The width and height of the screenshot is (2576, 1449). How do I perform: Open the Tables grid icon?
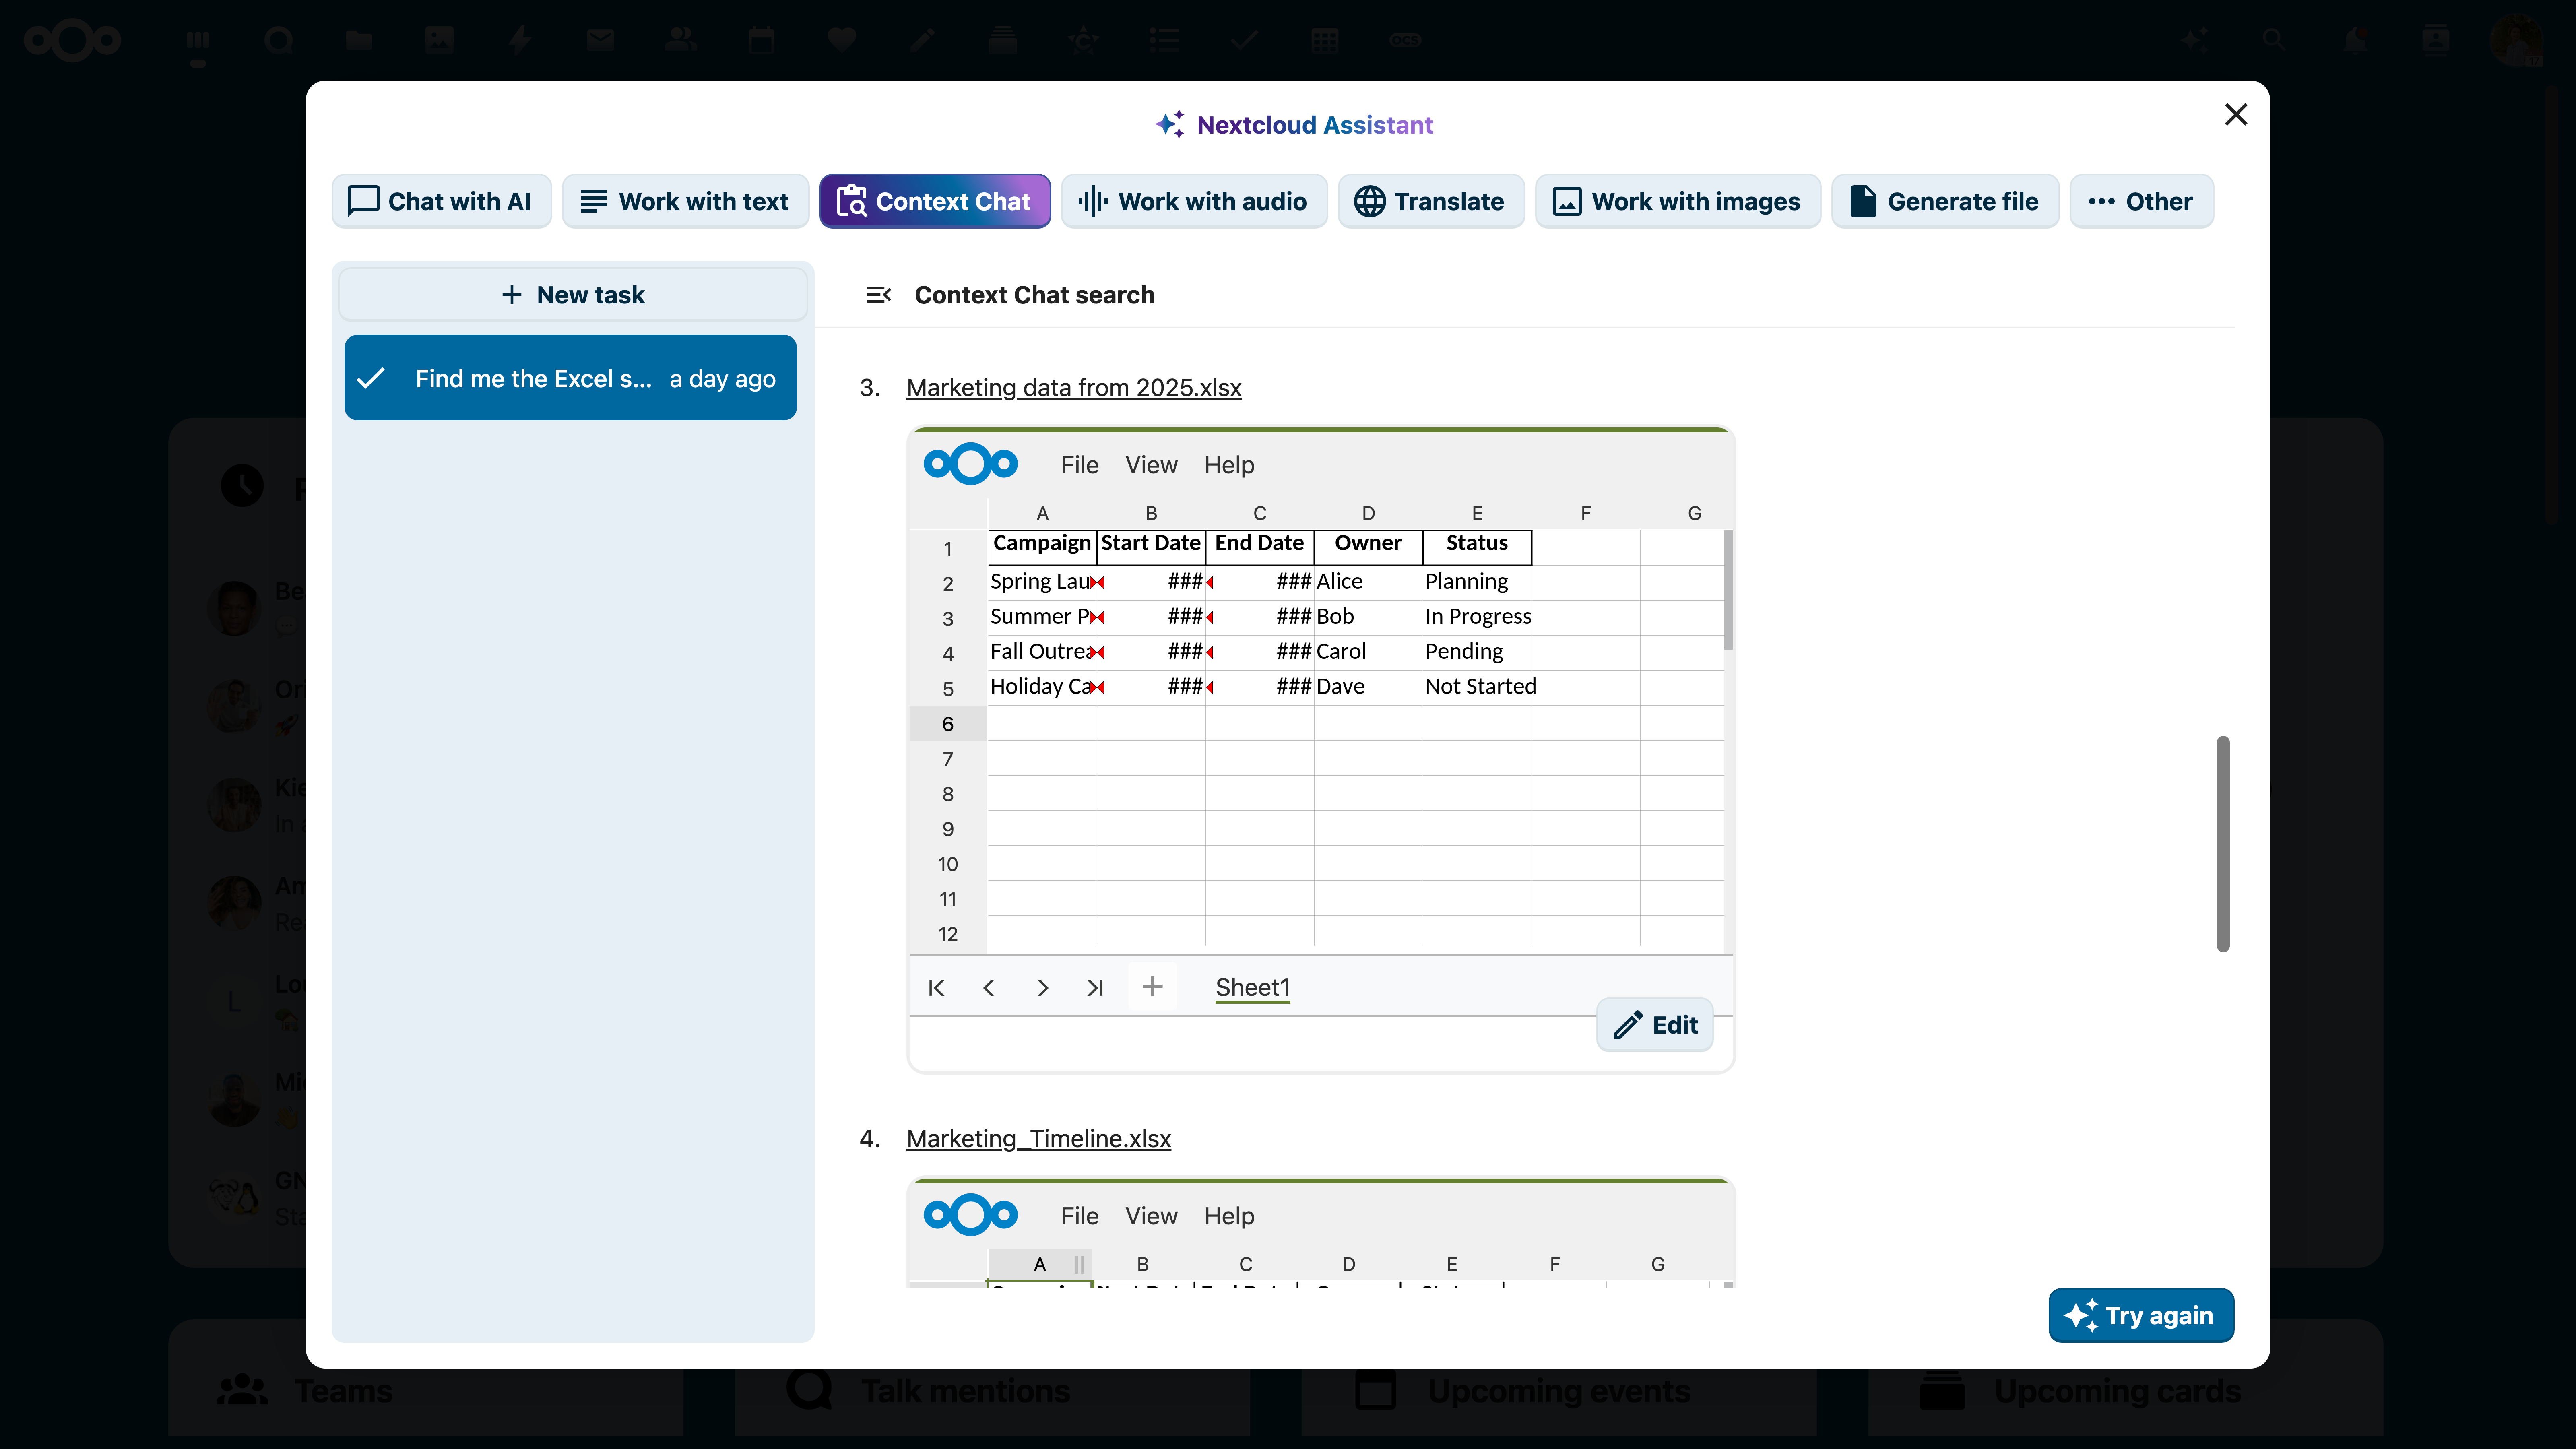tap(1325, 40)
